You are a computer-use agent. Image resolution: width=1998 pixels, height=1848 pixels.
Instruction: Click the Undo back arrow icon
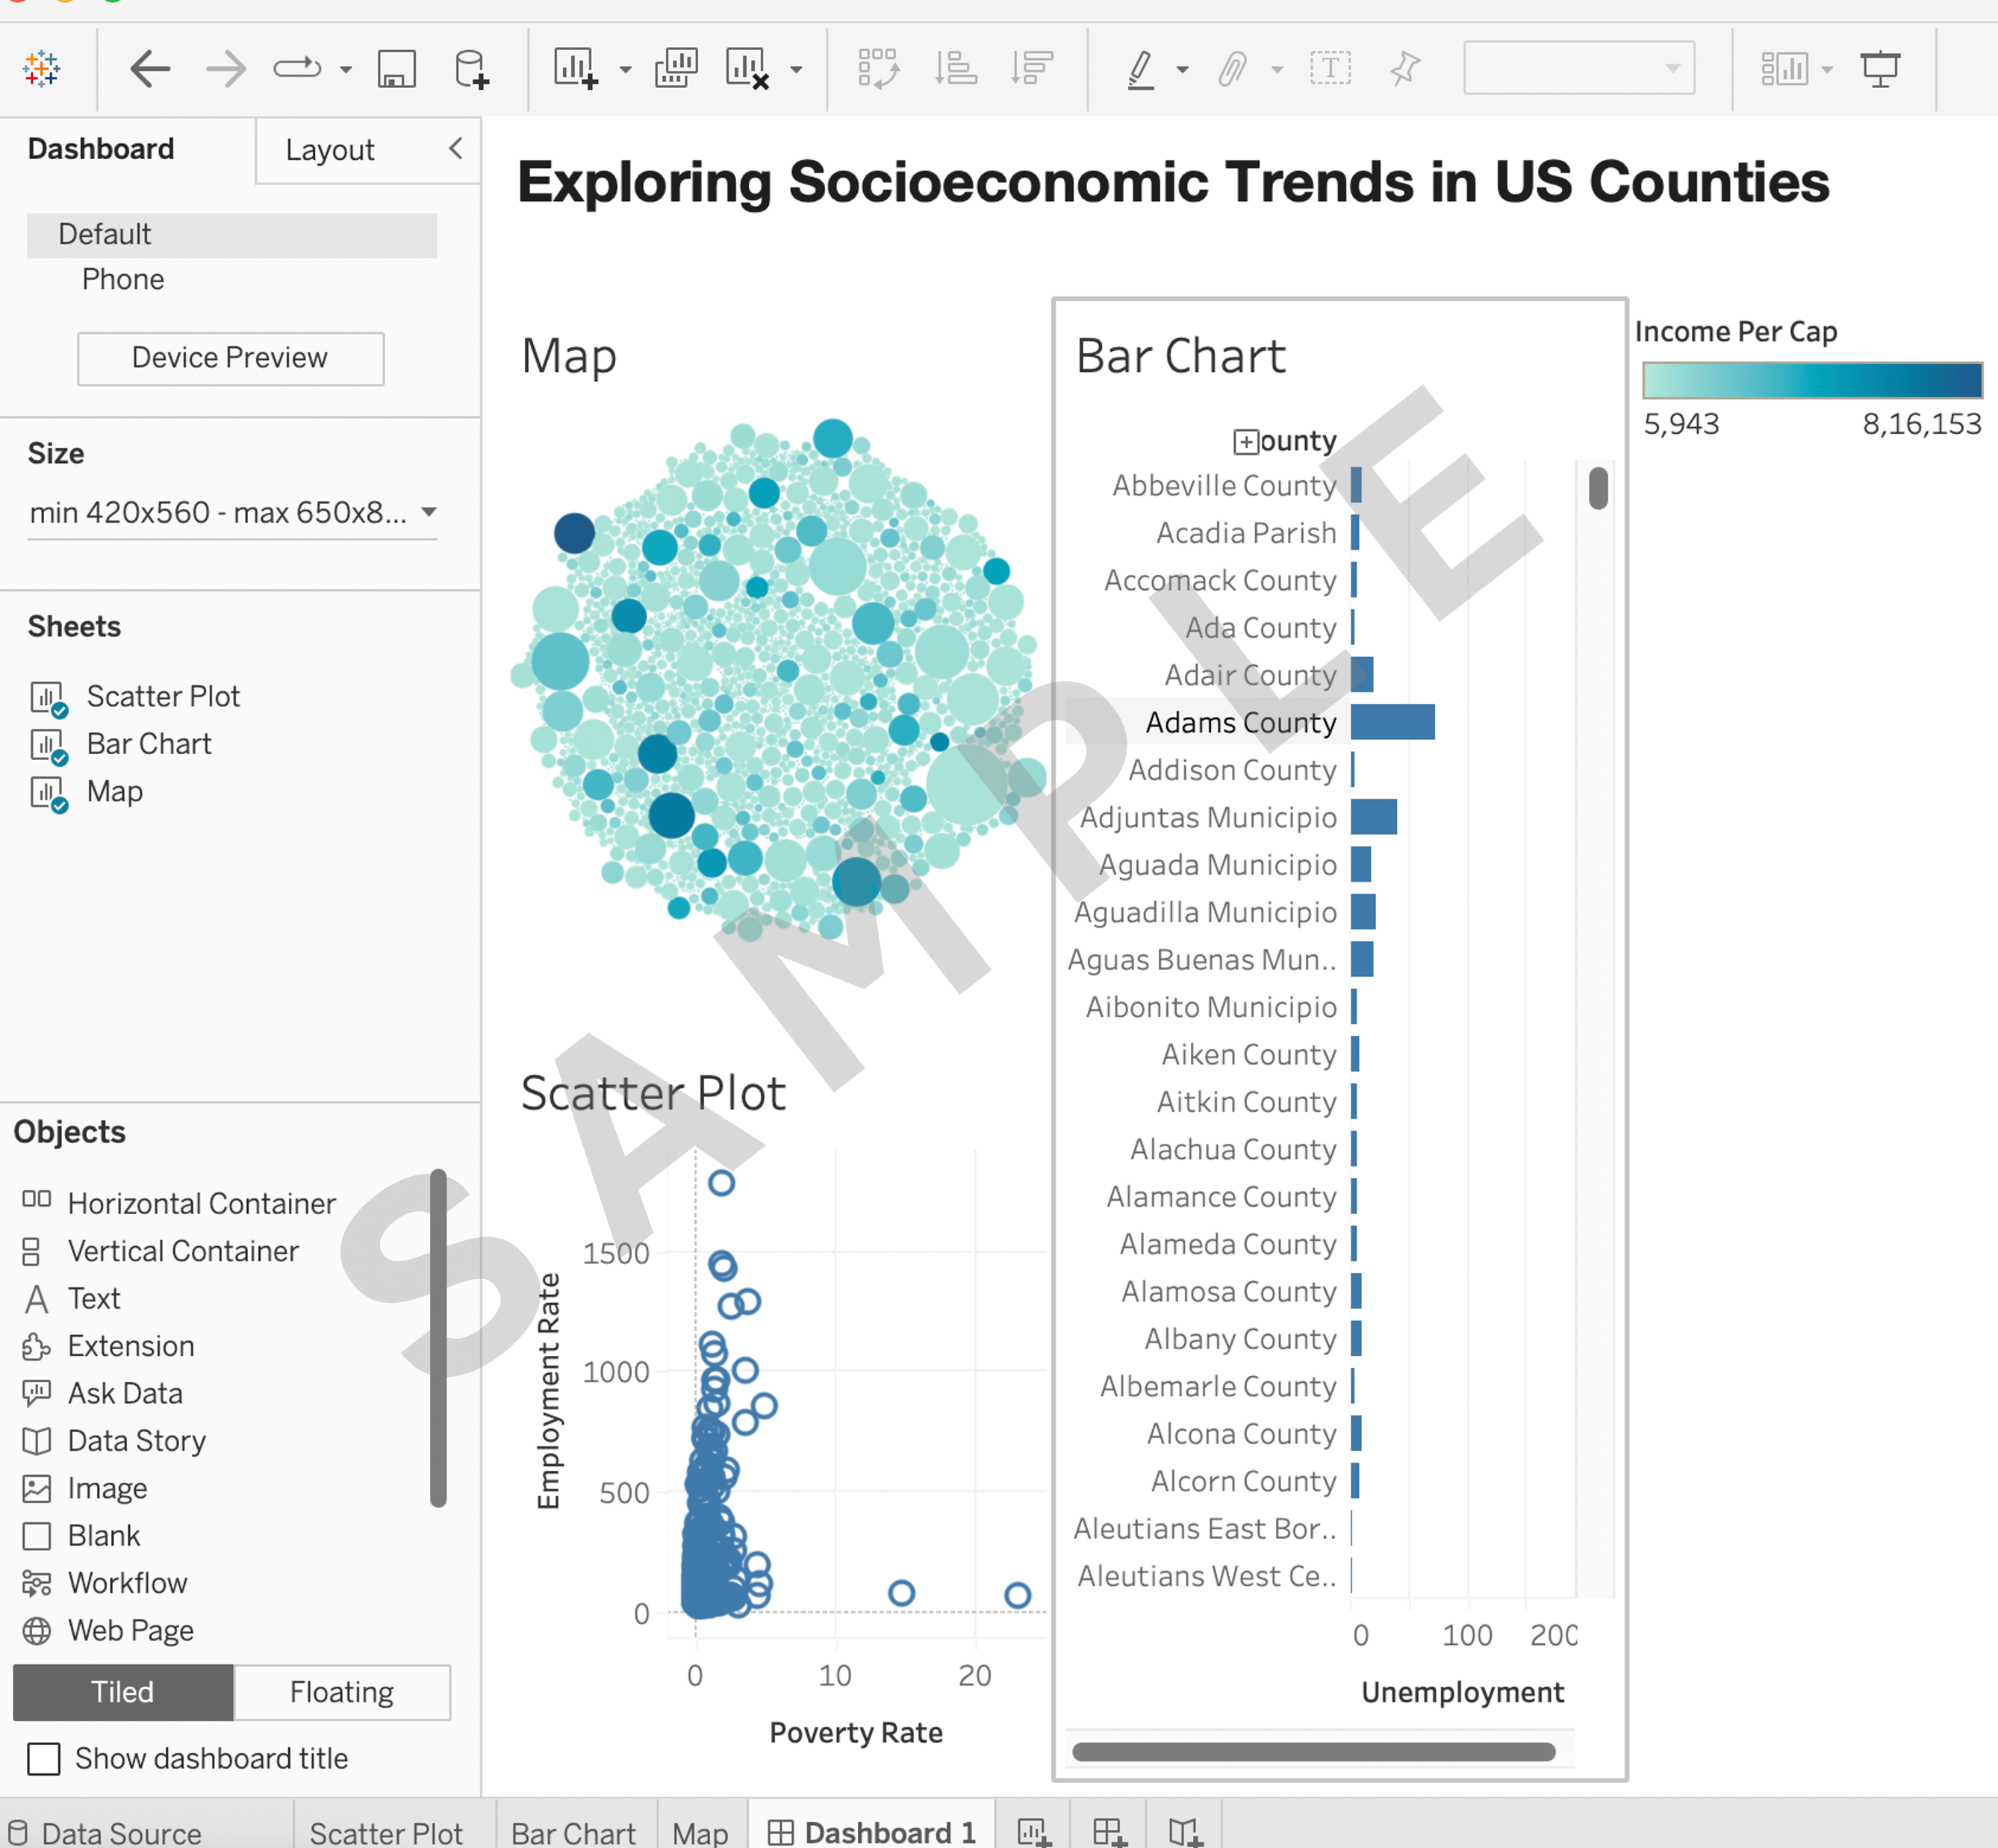[x=150, y=69]
